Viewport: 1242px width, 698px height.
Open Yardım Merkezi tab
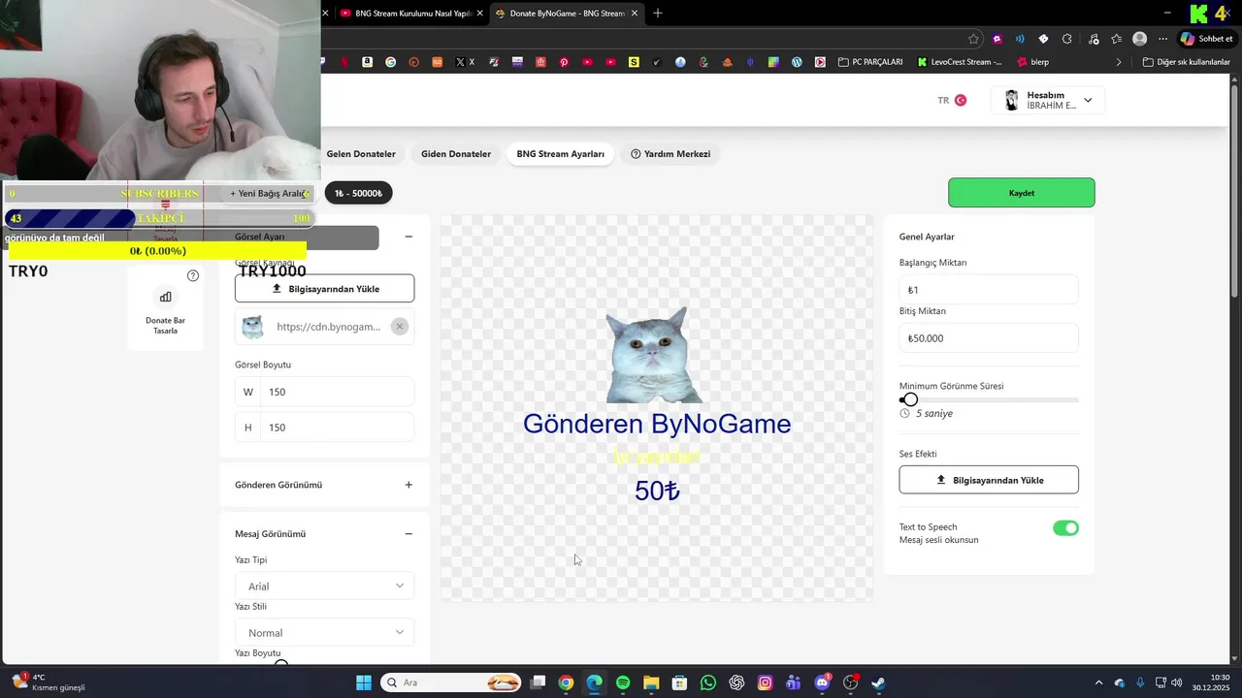[x=670, y=154]
